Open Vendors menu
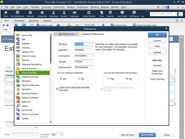 (x=71, y=7)
